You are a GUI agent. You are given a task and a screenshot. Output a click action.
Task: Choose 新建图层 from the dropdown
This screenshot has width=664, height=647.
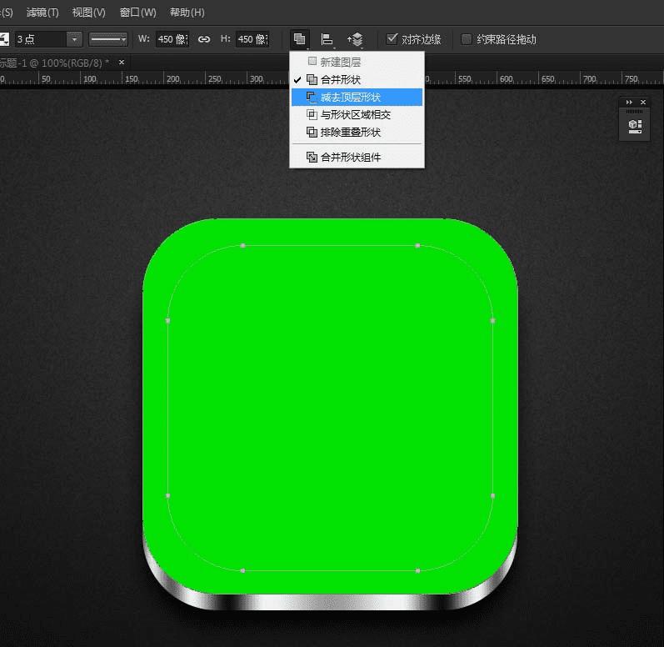tap(357, 62)
